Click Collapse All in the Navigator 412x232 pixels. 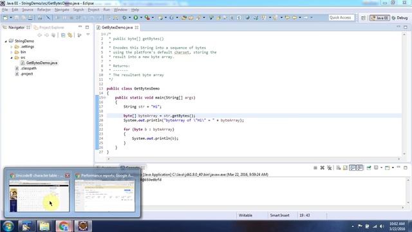click(x=63, y=35)
